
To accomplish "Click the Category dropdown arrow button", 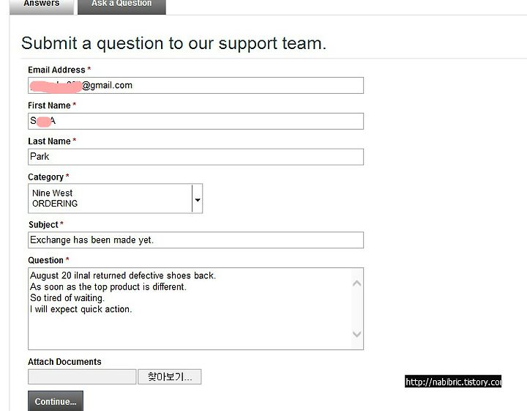I will click(198, 199).
